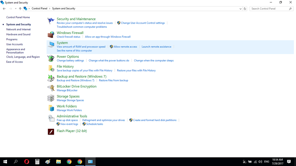Click the volume speaker tray icon

pos(260,162)
